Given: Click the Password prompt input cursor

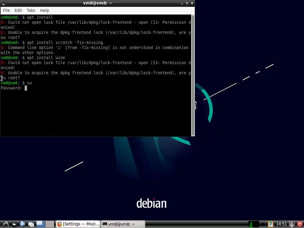Looking at the screenshot, I should pyautogui.click(x=26, y=88).
